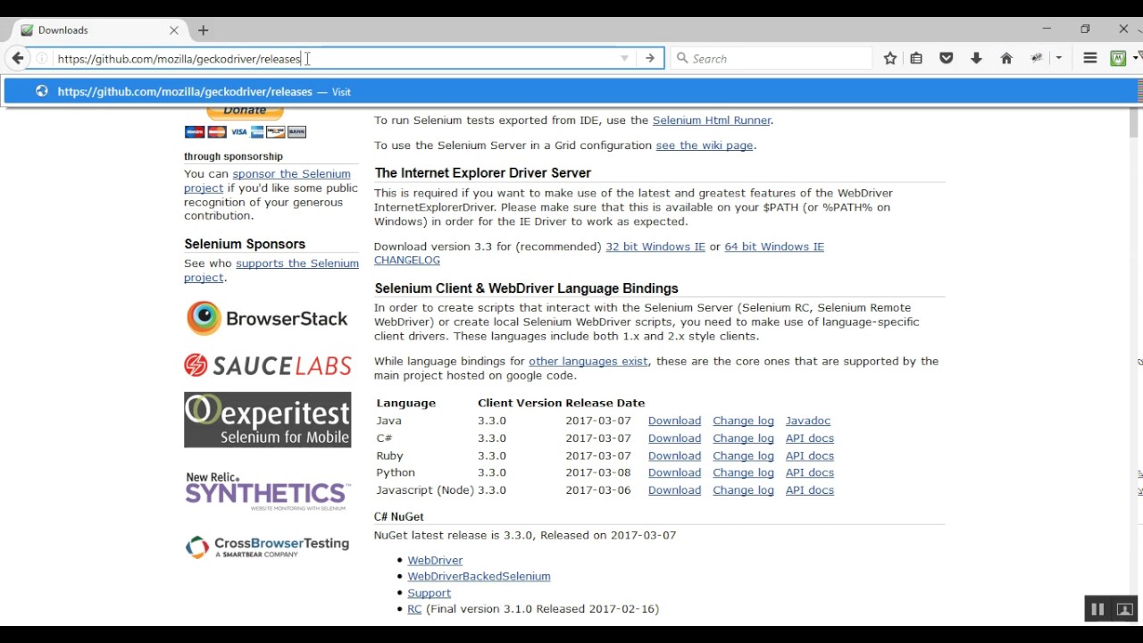The width and height of the screenshot is (1143, 643).
Task: Click the page vertical scrollbar thumb
Action: (1134, 123)
